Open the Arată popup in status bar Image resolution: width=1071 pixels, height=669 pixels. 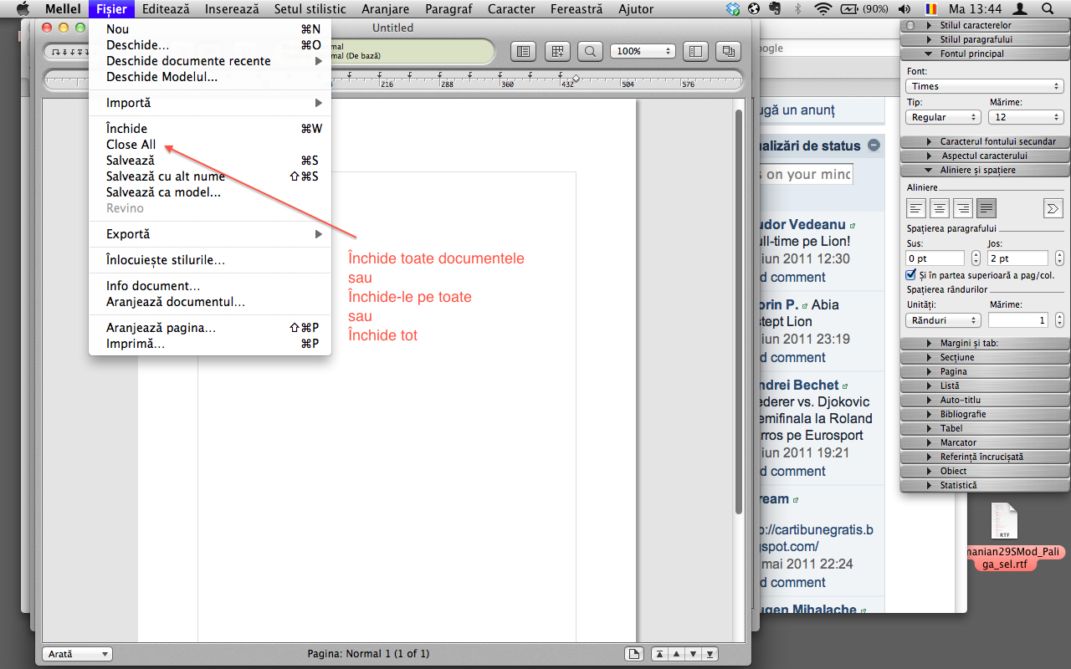click(x=77, y=654)
